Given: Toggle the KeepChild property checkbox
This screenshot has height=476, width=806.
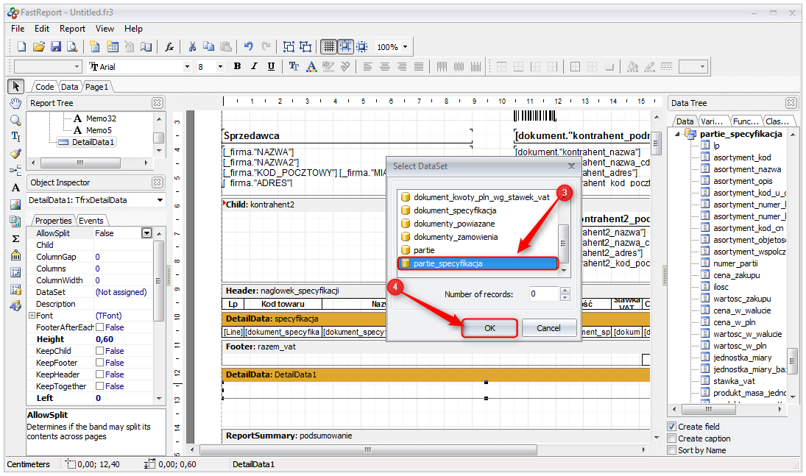Looking at the screenshot, I should coord(100,351).
